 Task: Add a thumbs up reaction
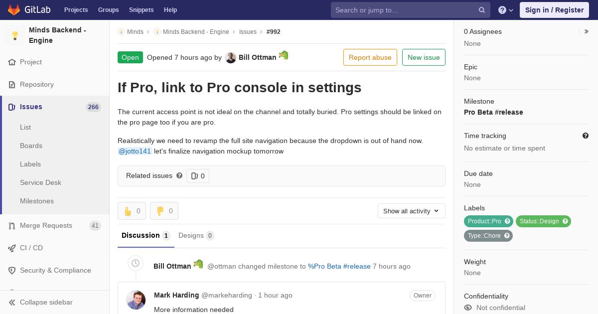point(132,211)
